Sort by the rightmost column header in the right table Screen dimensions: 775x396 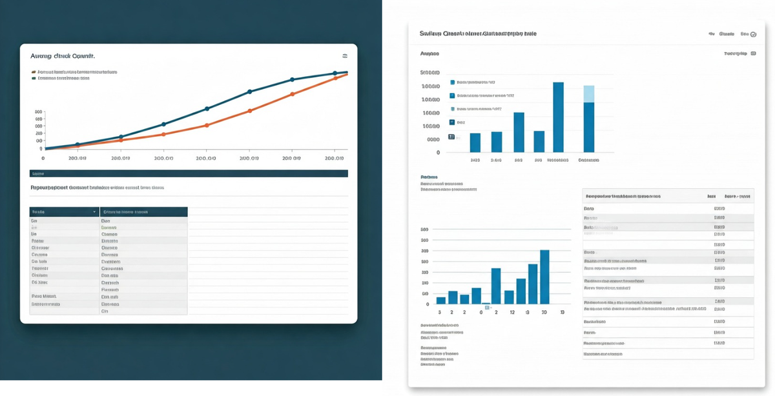click(x=738, y=195)
